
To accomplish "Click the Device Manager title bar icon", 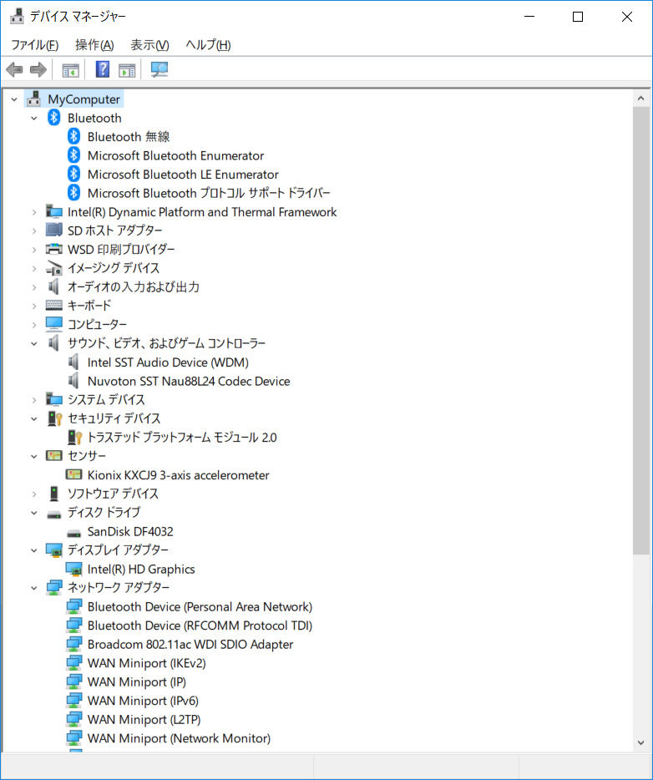I will click(x=17, y=17).
